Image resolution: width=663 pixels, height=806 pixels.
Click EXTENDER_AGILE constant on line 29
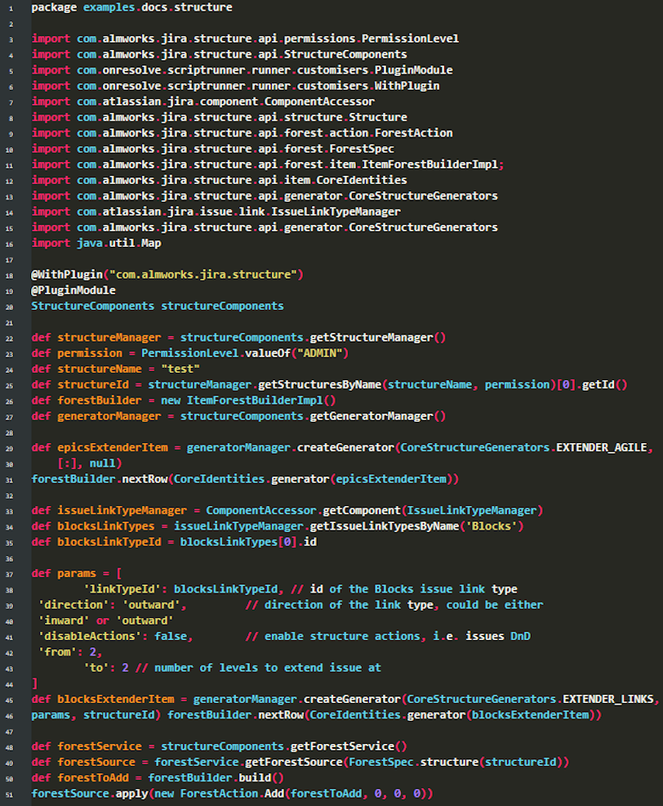coord(602,448)
